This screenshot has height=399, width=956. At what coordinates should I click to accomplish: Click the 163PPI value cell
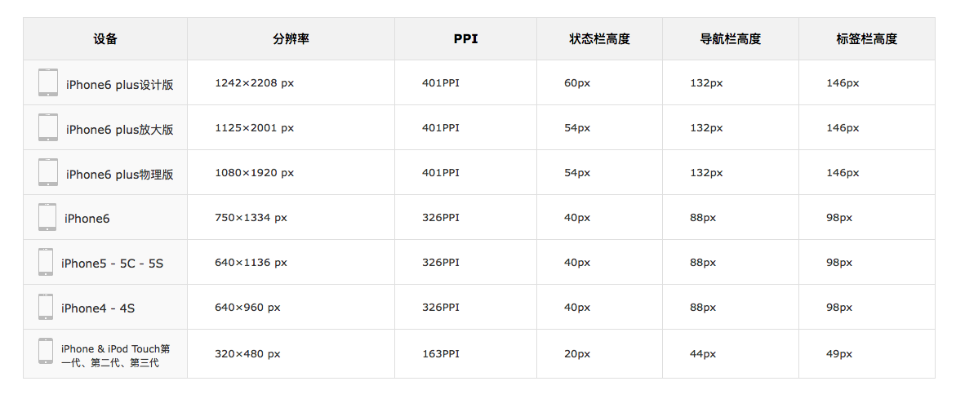pos(441,354)
